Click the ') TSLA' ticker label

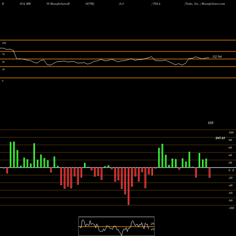pyautogui.click(x=156, y=4)
